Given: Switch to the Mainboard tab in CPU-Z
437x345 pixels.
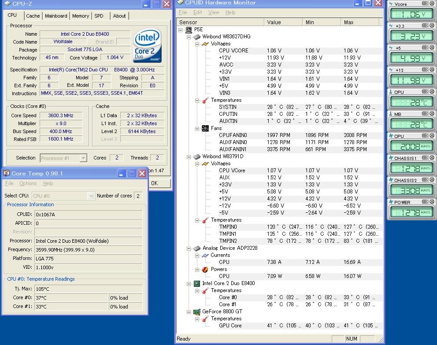Looking at the screenshot, I should pyautogui.click(x=56, y=16).
